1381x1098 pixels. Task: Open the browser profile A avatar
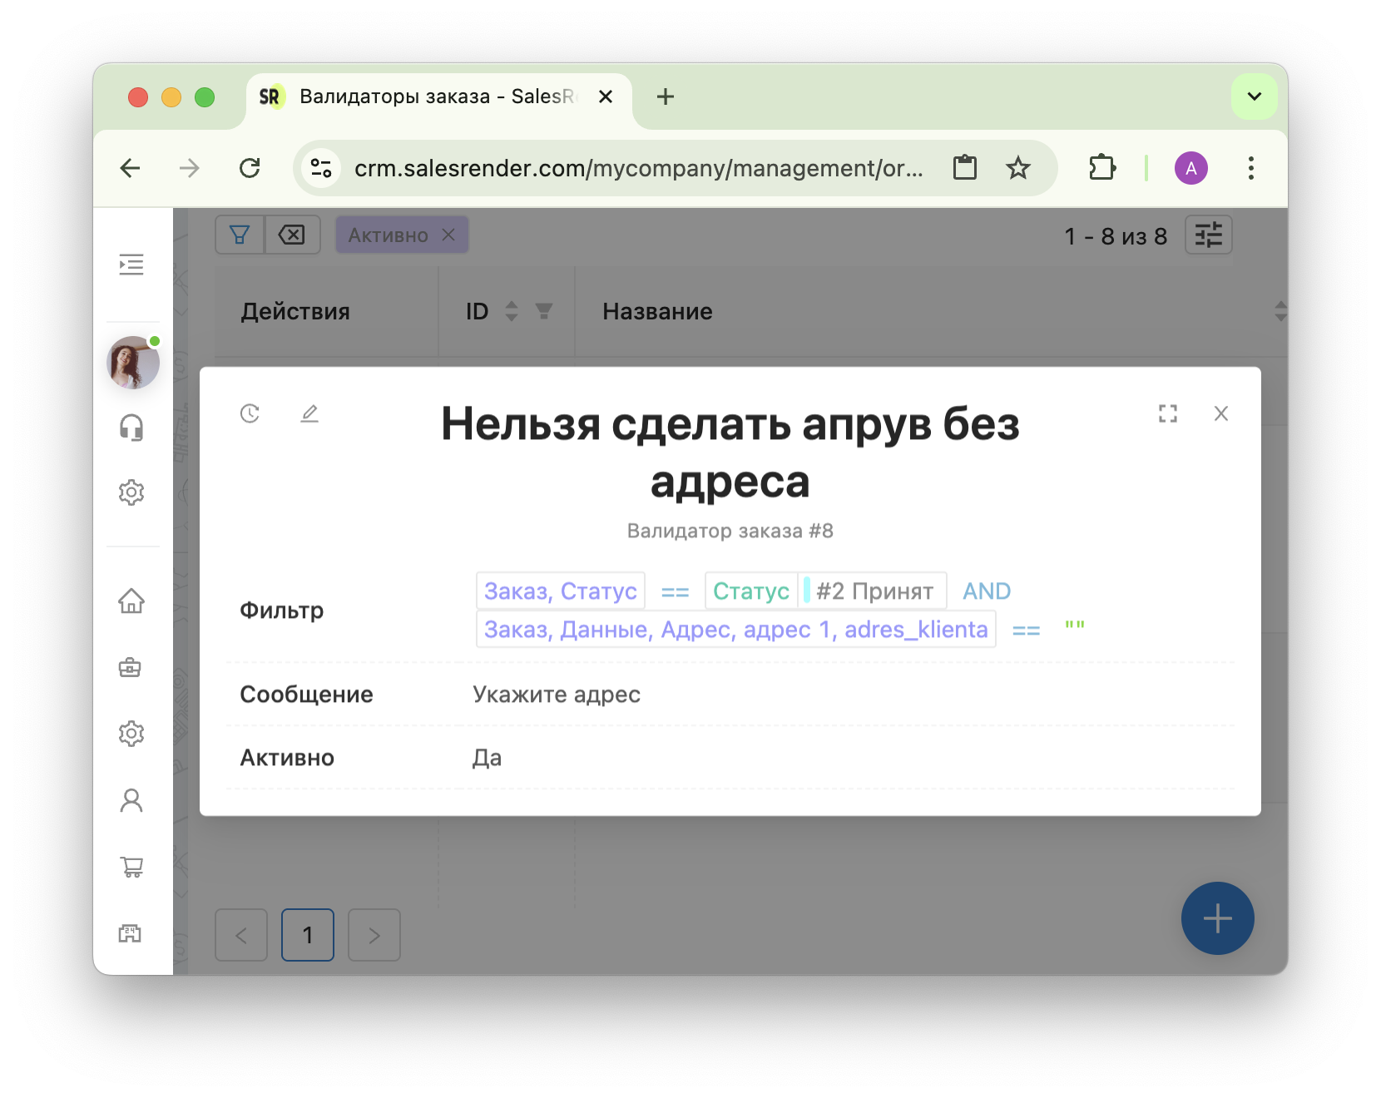(1191, 168)
